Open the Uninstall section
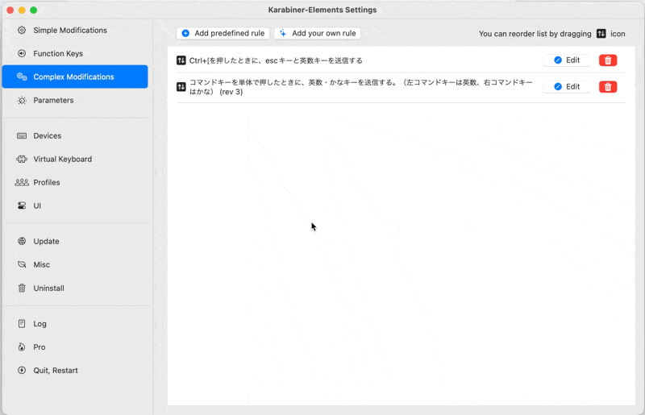Viewport: 645px width, 415px height. [75, 288]
